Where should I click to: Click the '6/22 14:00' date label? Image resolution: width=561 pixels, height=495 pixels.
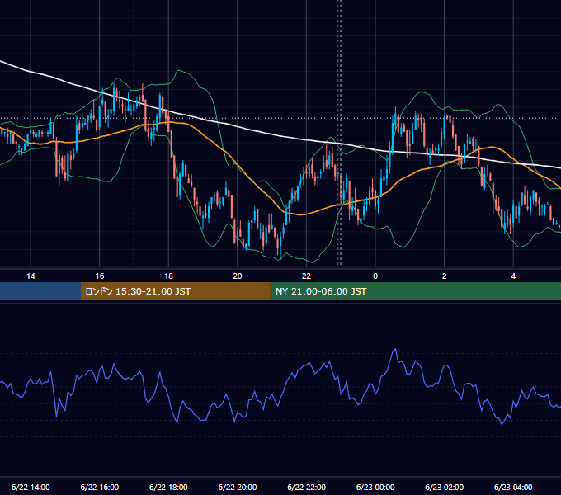[x=31, y=487]
